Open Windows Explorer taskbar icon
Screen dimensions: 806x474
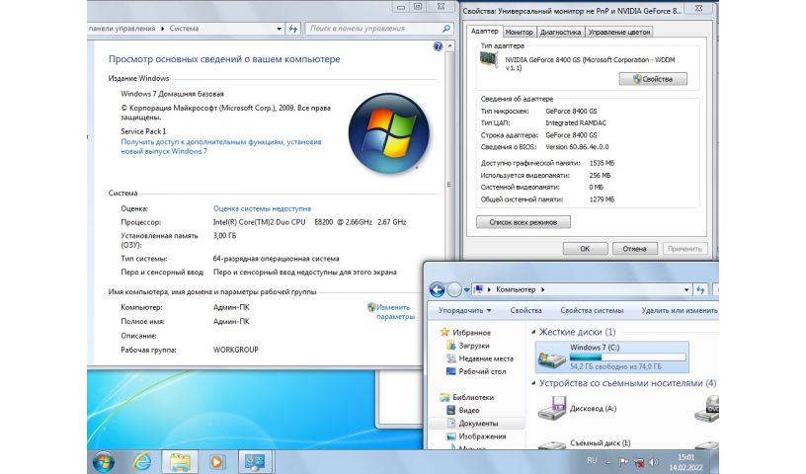click(180, 462)
